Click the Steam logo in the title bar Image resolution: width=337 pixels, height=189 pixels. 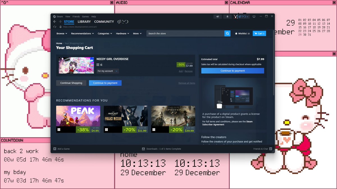(54, 17)
